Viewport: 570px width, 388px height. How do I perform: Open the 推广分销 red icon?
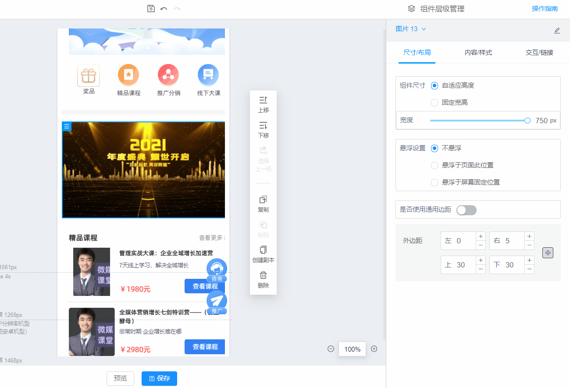168,75
